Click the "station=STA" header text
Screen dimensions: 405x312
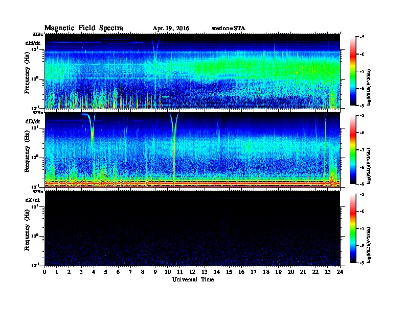coord(229,29)
